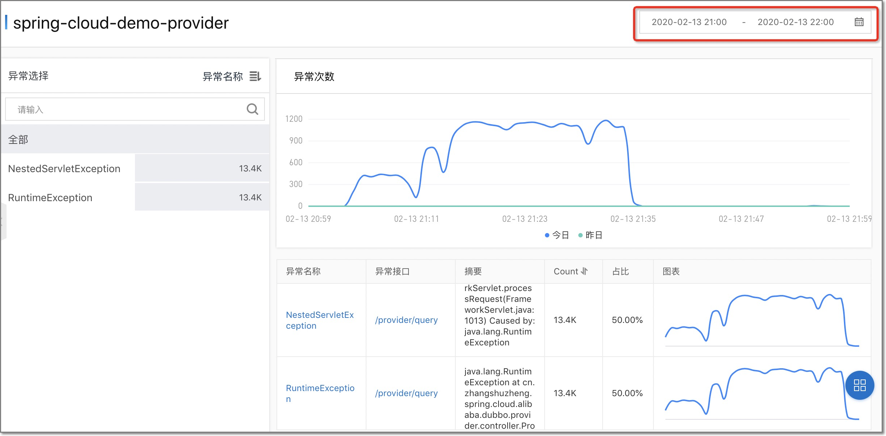This screenshot has width=886, height=436.
Task: Open the blue floating grid menu button
Action: [x=860, y=385]
